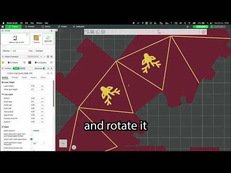This screenshot has height=173, width=231.
Task: Open the Support settings tab
Action: click(x=34, y=77)
